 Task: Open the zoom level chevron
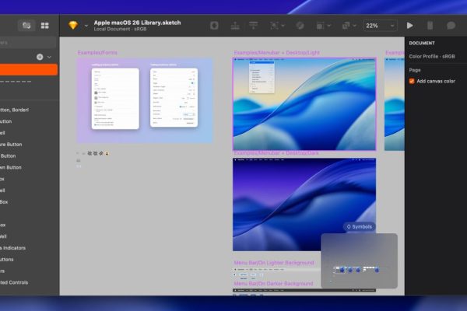[x=392, y=26]
